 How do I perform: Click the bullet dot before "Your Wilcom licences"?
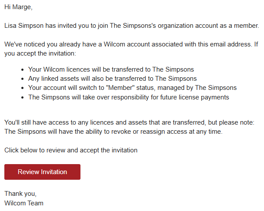pos(23,69)
